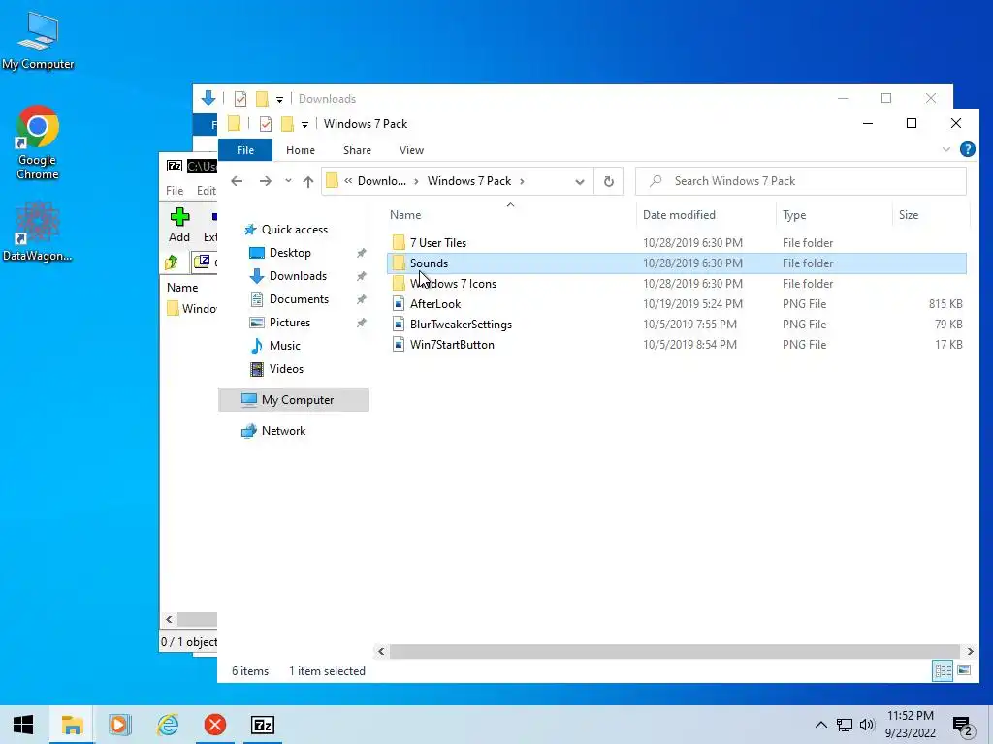Open Windows Start menu
The image size is (993, 744).
click(23, 725)
